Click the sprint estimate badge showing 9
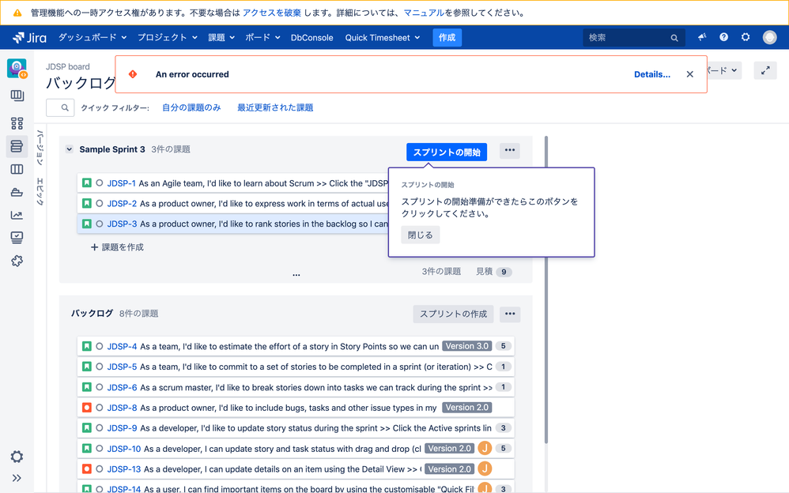 pyautogui.click(x=504, y=272)
